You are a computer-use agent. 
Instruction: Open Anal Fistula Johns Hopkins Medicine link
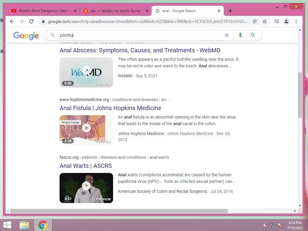(x=110, y=108)
